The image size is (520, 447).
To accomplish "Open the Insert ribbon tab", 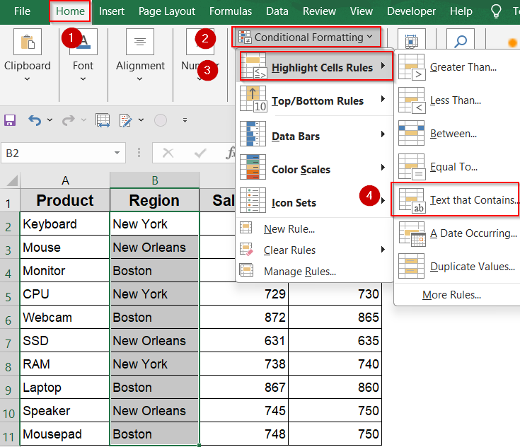I will coord(112,11).
